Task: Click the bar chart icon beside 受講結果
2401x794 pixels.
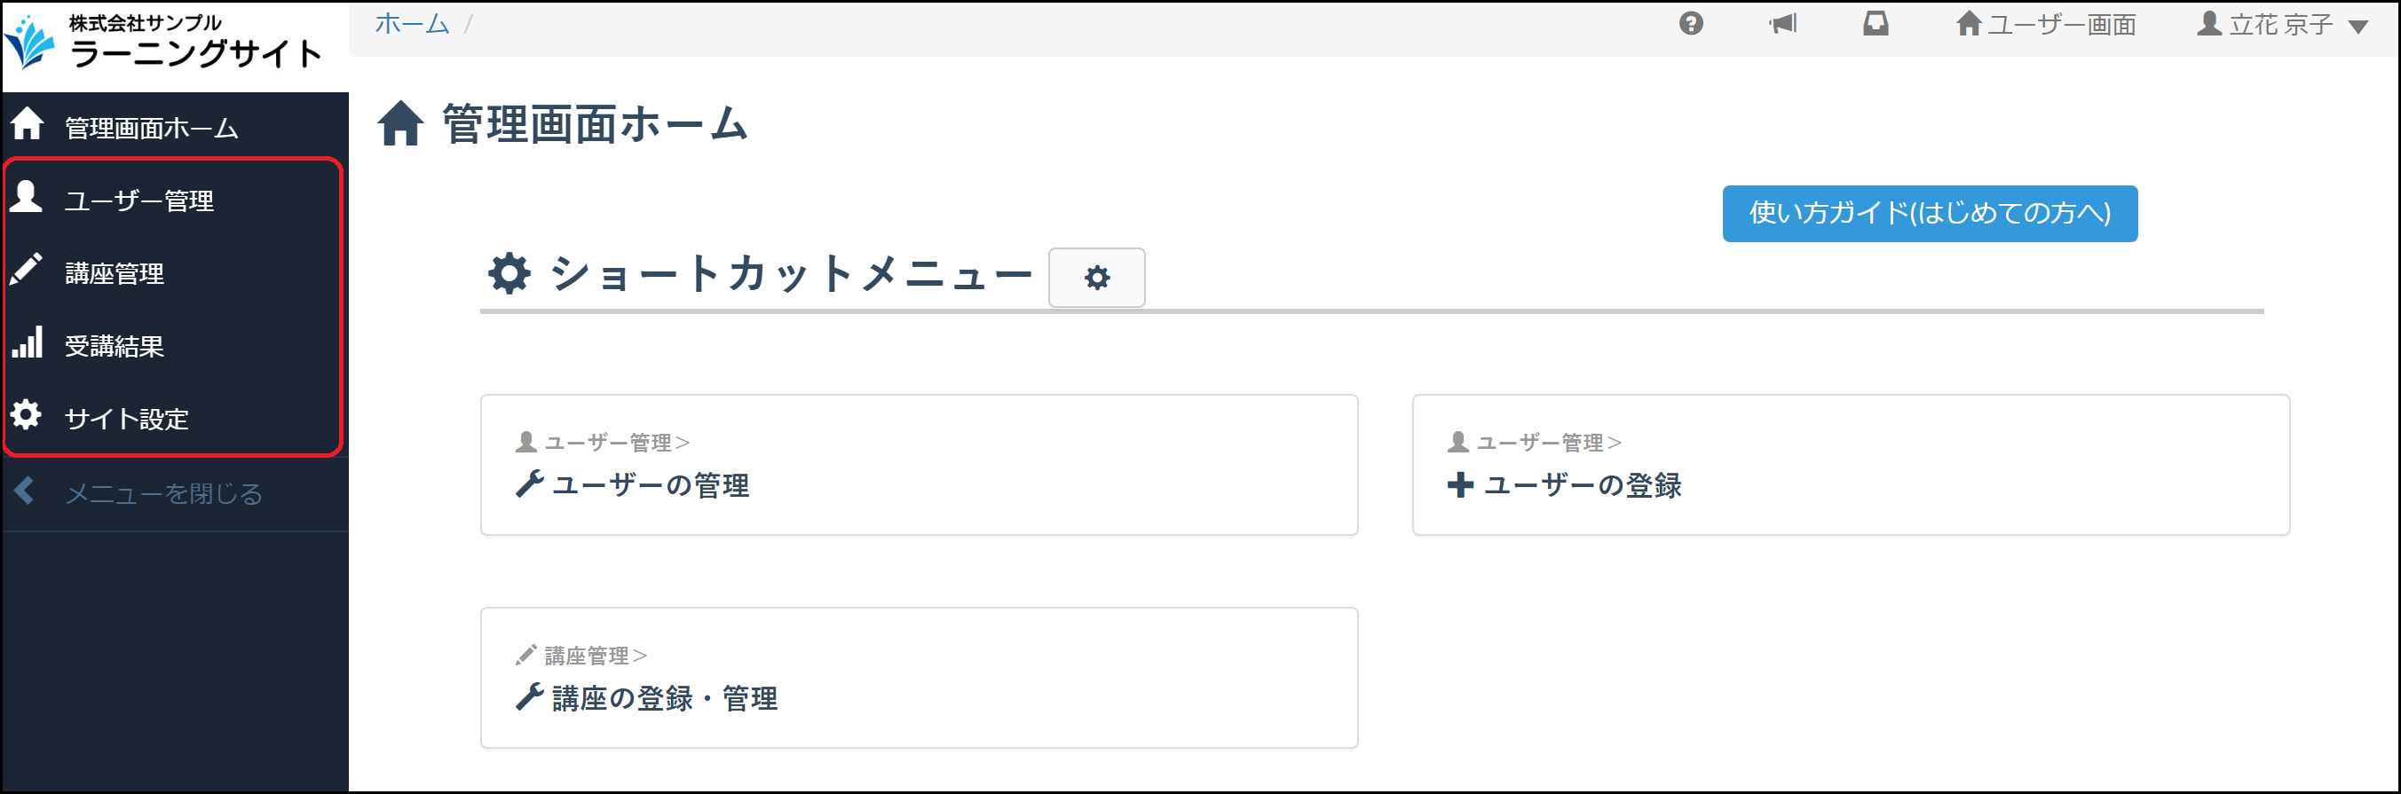Action: click(27, 342)
